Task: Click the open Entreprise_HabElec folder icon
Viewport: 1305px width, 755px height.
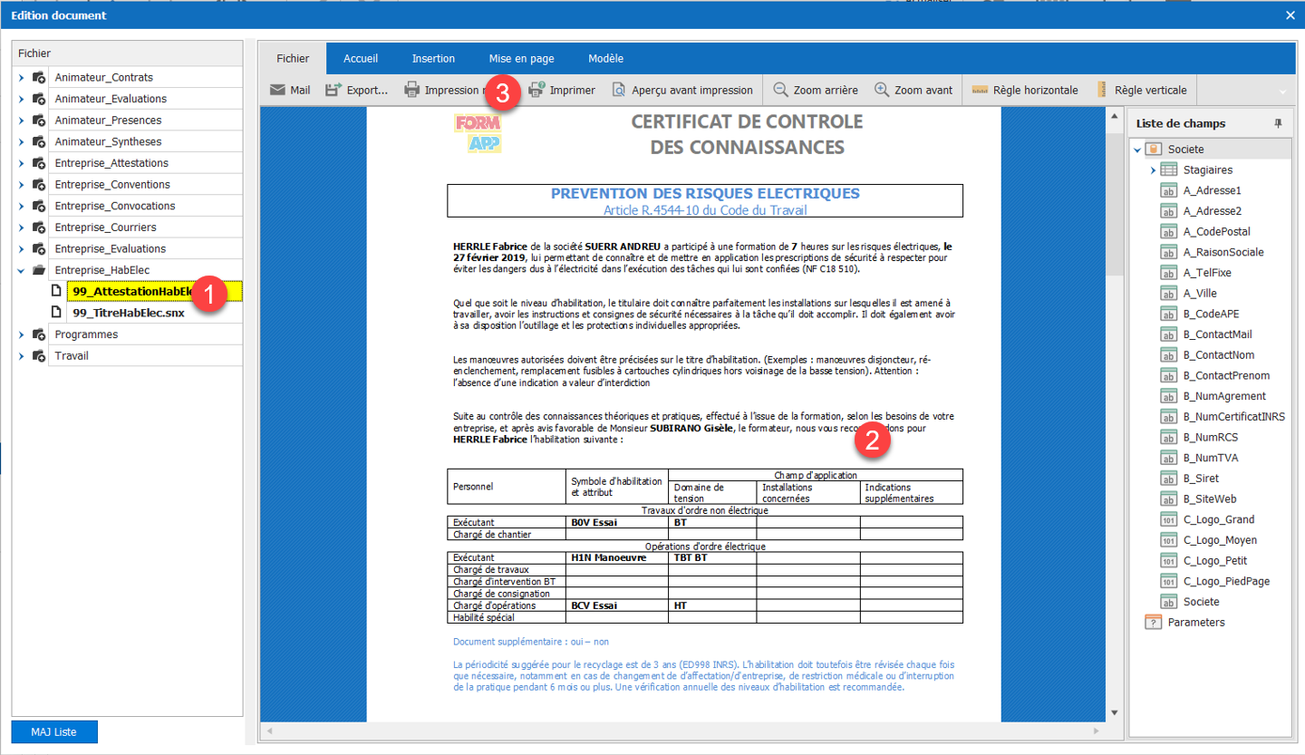Action: (x=39, y=270)
